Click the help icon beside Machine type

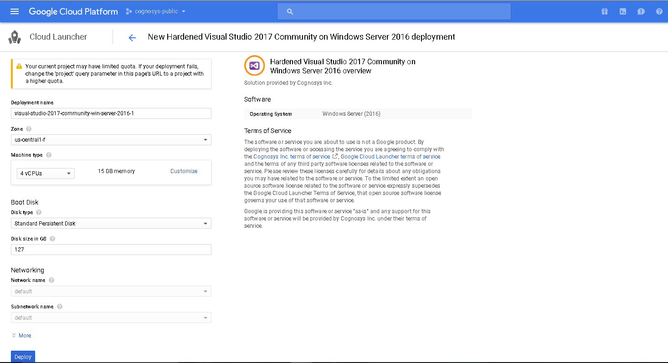coord(49,155)
